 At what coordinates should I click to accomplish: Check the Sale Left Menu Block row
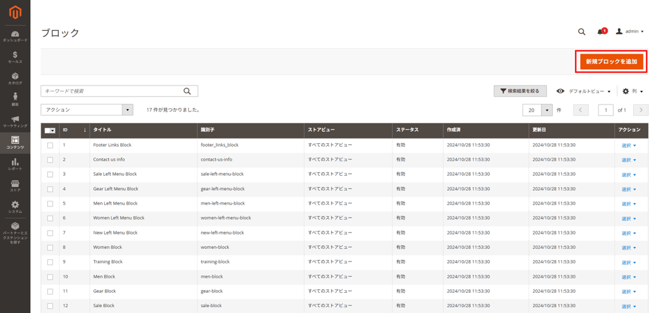tap(50, 174)
